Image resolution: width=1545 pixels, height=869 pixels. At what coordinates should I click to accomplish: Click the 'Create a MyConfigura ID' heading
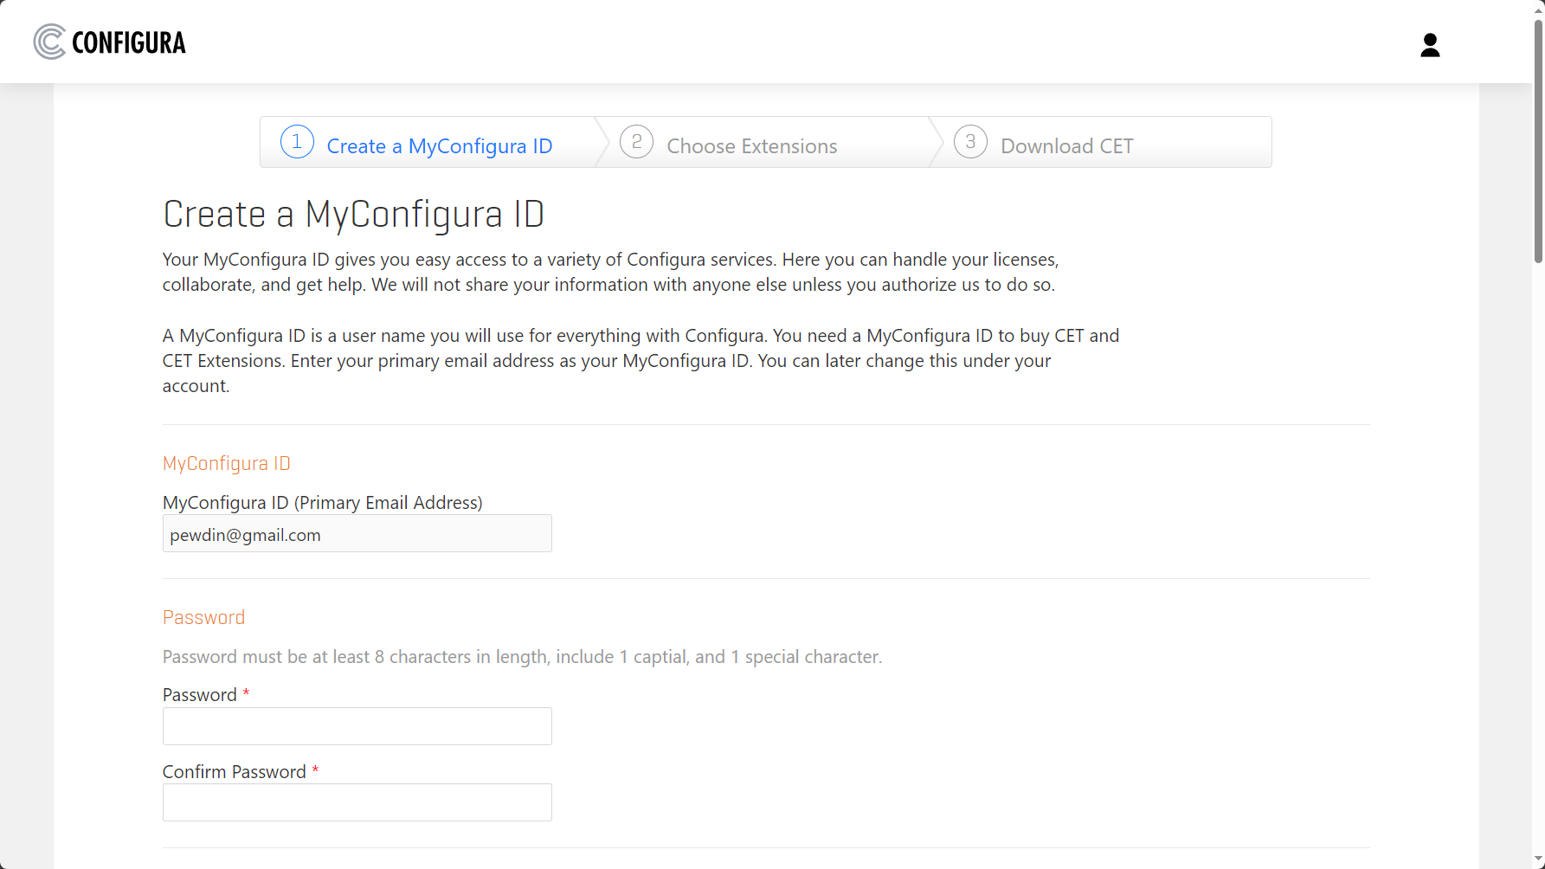click(353, 214)
